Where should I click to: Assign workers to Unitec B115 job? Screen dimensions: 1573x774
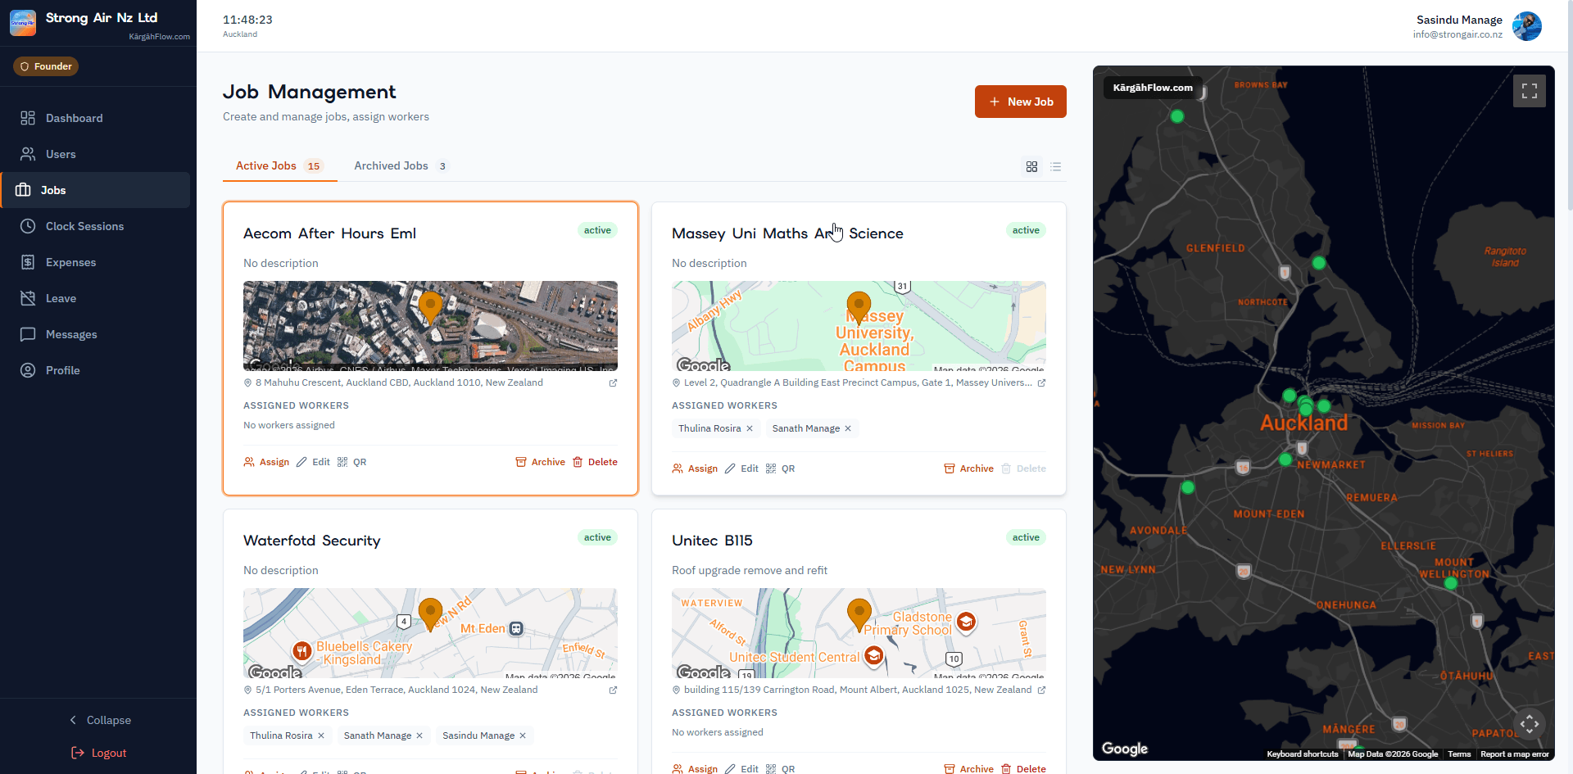click(695, 769)
